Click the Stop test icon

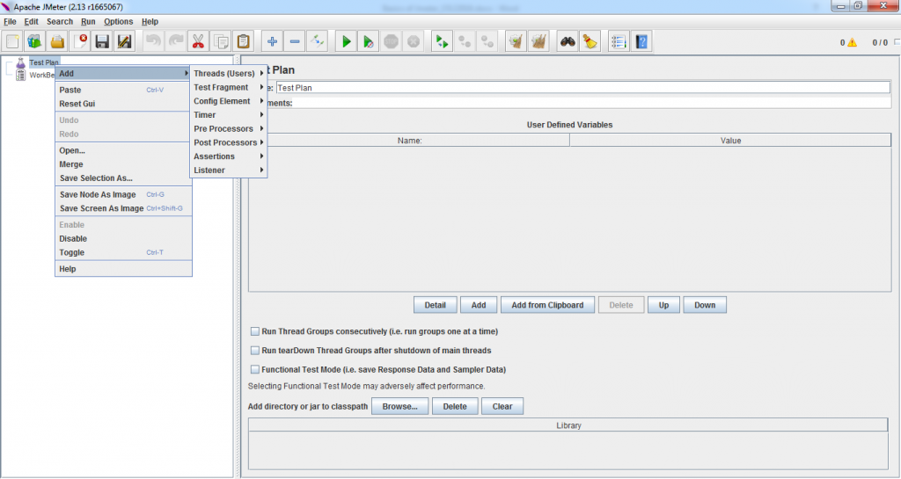(x=392, y=42)
